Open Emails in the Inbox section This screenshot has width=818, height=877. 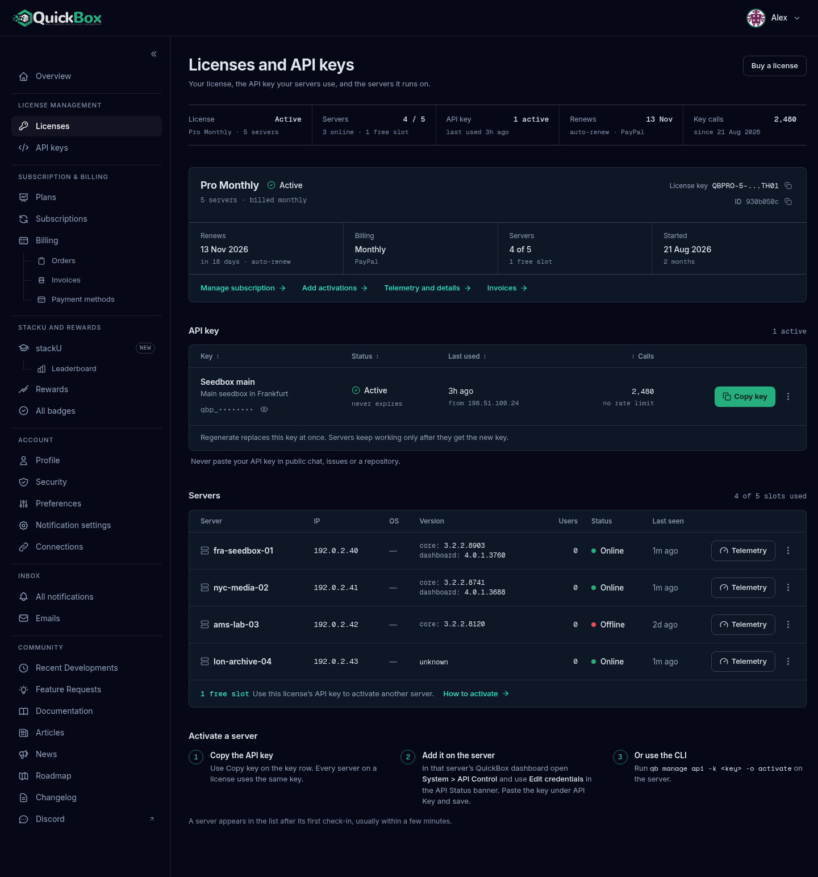pyautogui.click(x=86, y=618)
